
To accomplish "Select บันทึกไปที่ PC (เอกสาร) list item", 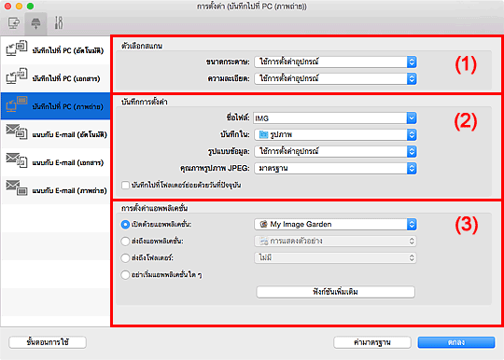I will tap(55, 78).
